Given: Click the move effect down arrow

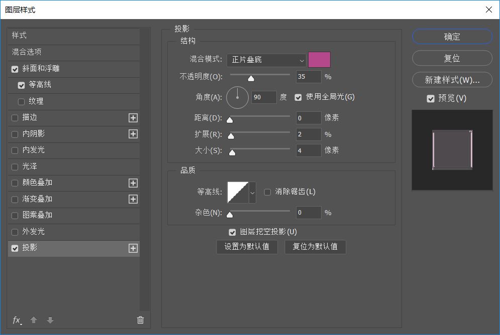Looking at the screenshot, I should (50, 320).
